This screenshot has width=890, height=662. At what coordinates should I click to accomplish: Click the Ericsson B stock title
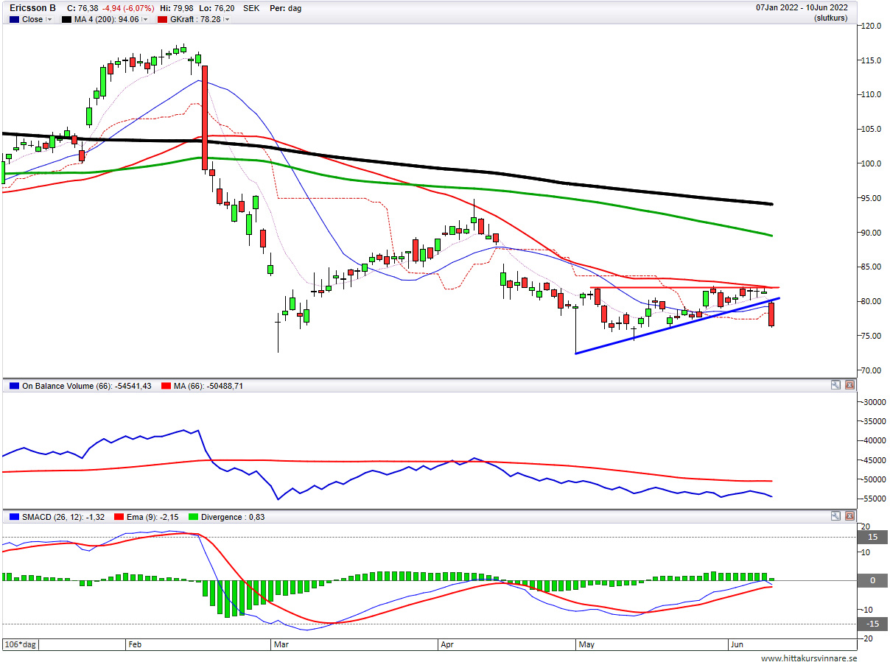tap(32, 8)
